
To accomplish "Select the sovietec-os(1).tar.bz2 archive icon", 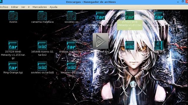I will [71, 66].
